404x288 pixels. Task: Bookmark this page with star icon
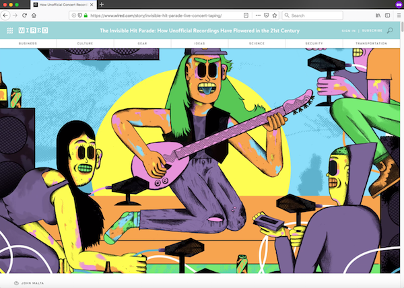[275, 15]
